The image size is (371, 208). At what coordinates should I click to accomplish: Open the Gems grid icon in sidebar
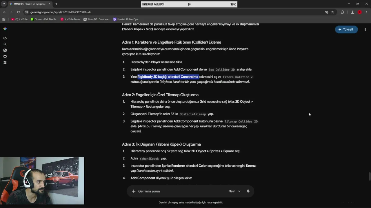click(5, 63)
